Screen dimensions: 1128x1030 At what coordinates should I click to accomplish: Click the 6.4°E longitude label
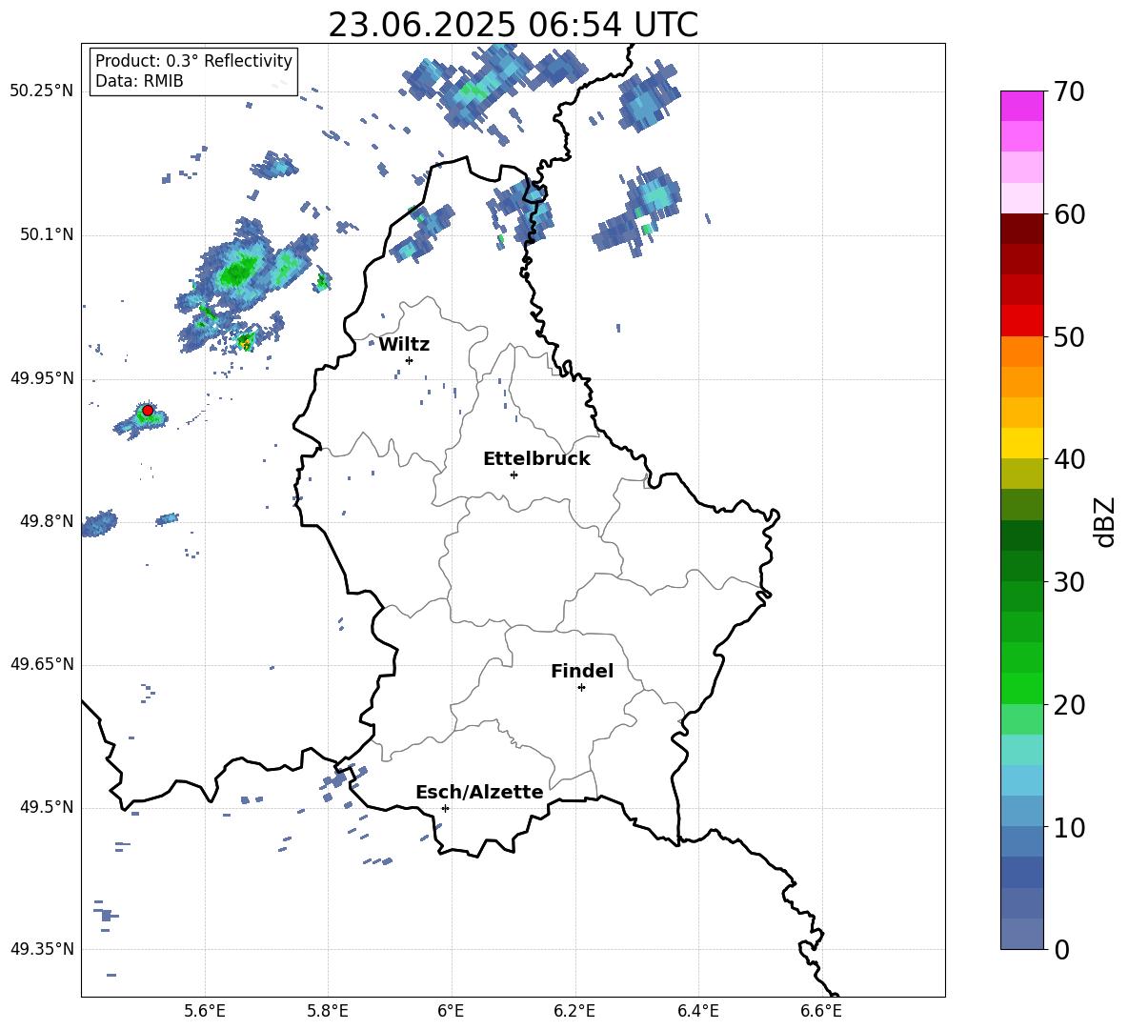tap(697, 1011)
